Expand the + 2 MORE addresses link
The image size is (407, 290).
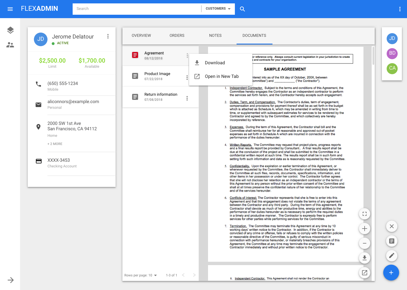point(55,144)
